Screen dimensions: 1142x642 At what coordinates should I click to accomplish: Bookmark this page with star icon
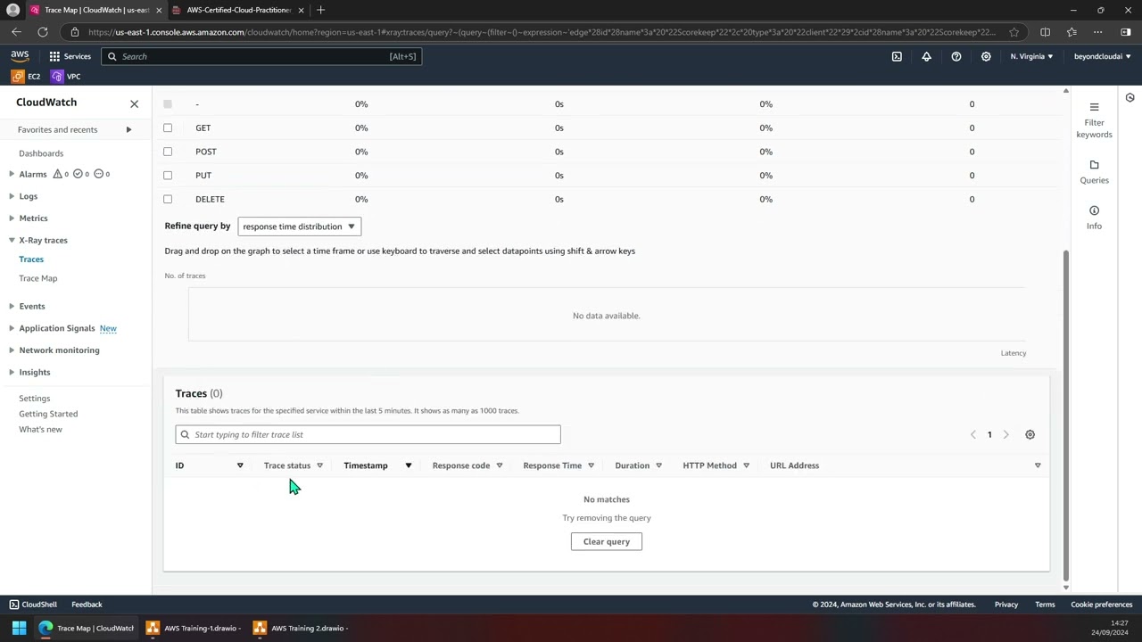[1014, 32]
